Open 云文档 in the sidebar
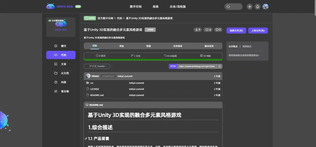This screenshot has height=147, width=316. pos(61,73)
